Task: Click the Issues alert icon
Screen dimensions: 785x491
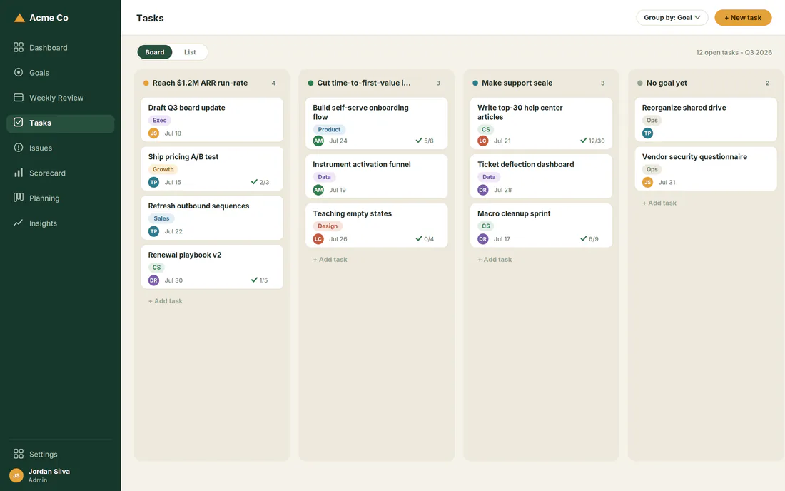Action: click(19, 147)
